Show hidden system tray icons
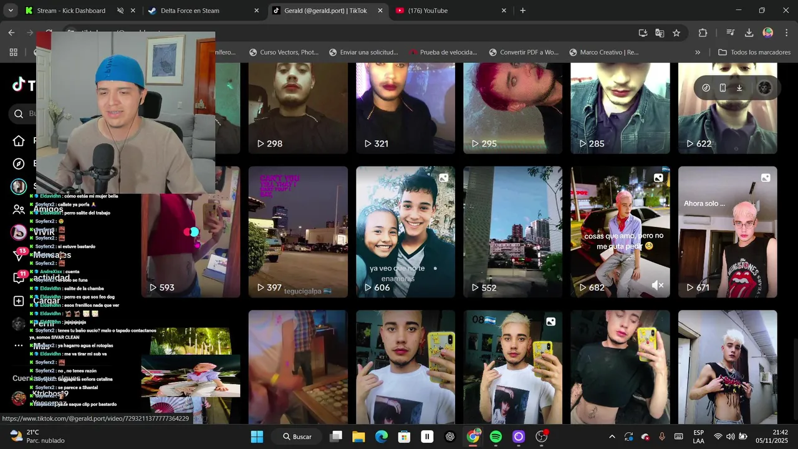 (x=612, y=437)
